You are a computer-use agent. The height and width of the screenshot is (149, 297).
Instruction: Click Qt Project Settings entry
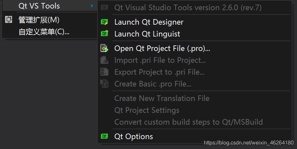tap(147, 110)
